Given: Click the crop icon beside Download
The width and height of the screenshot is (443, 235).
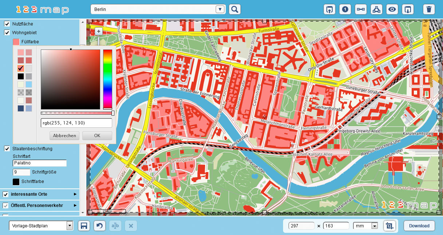Looking at the screenshot, I should tap(390, 226).
